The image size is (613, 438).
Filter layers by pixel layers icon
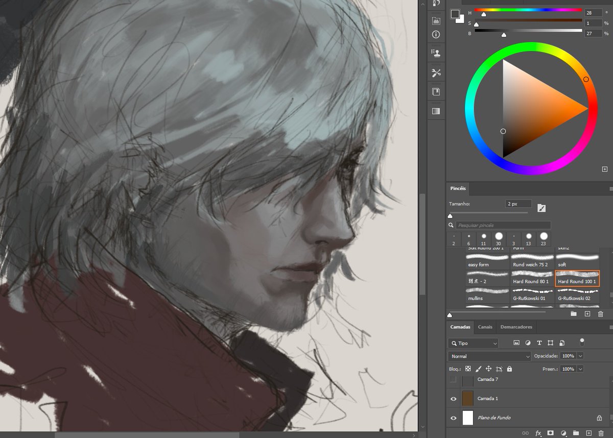click(516, 343)
